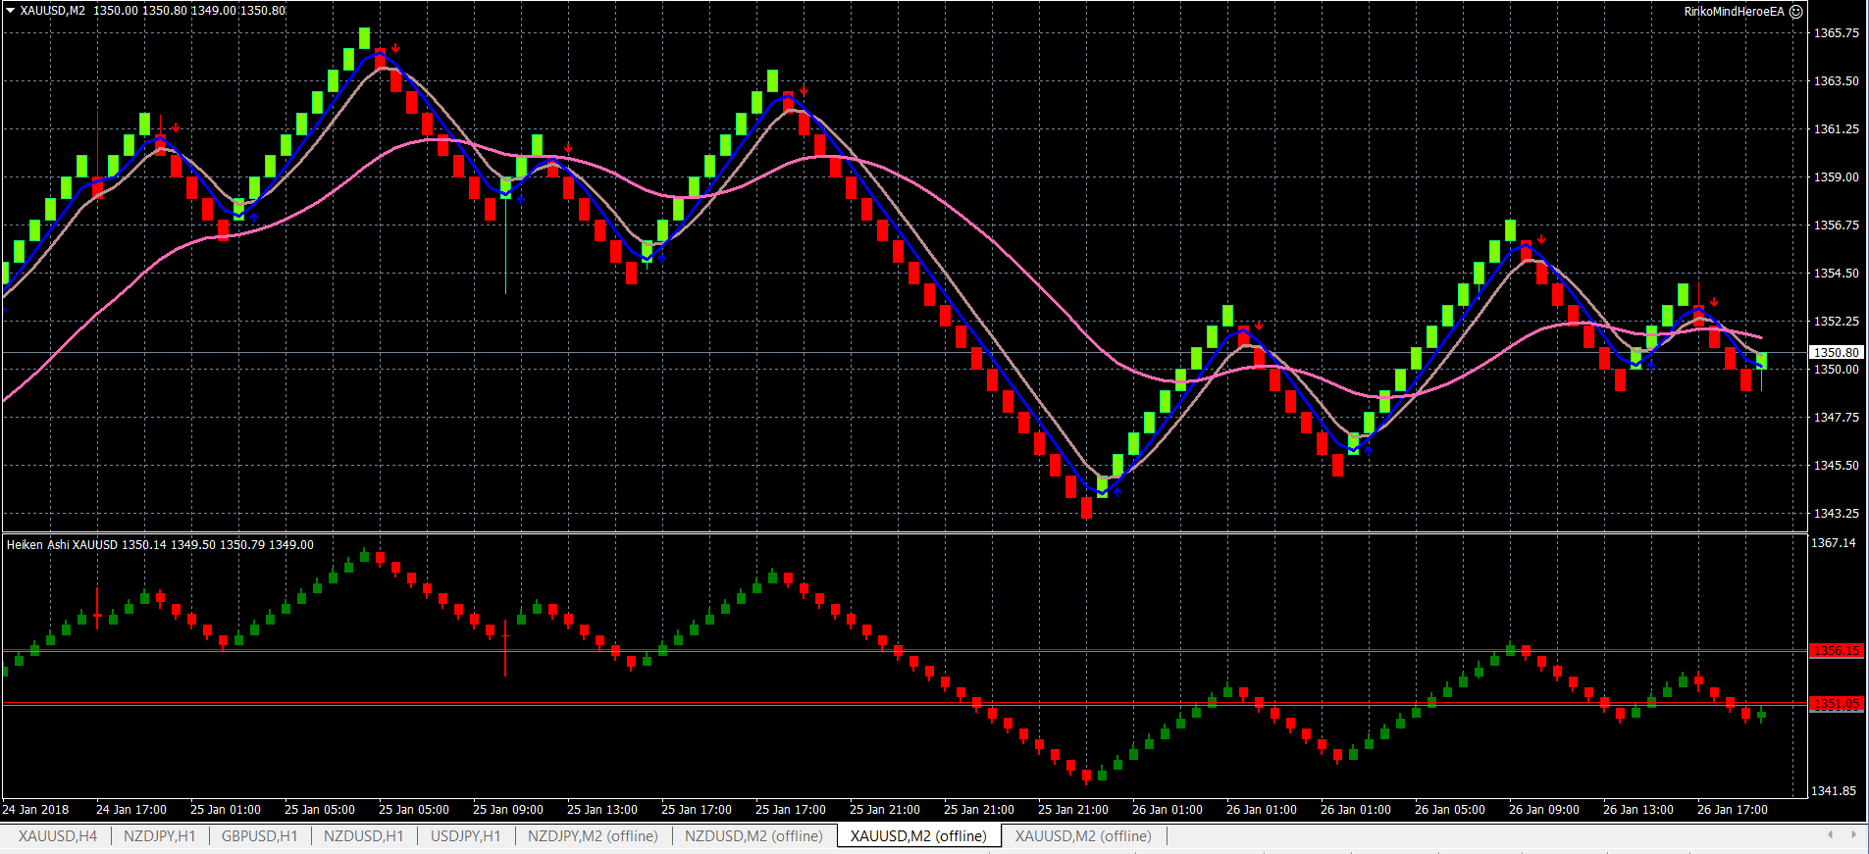Image resolution: width=1869 pixels, height=854 pixels.
Task: Click the XAUUSD,M2 OHLC title text
Action: pos(153,11)
